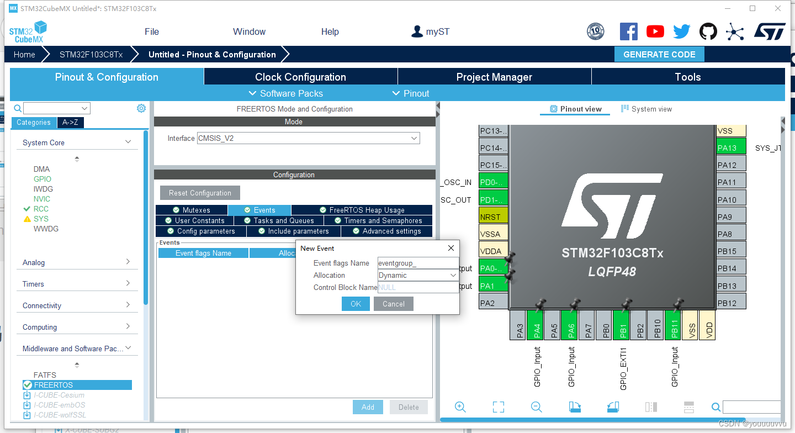Screen dimensions: 795x433
Task: Rotate the chip view counter-clockwise icon
Action: point(613,407)
